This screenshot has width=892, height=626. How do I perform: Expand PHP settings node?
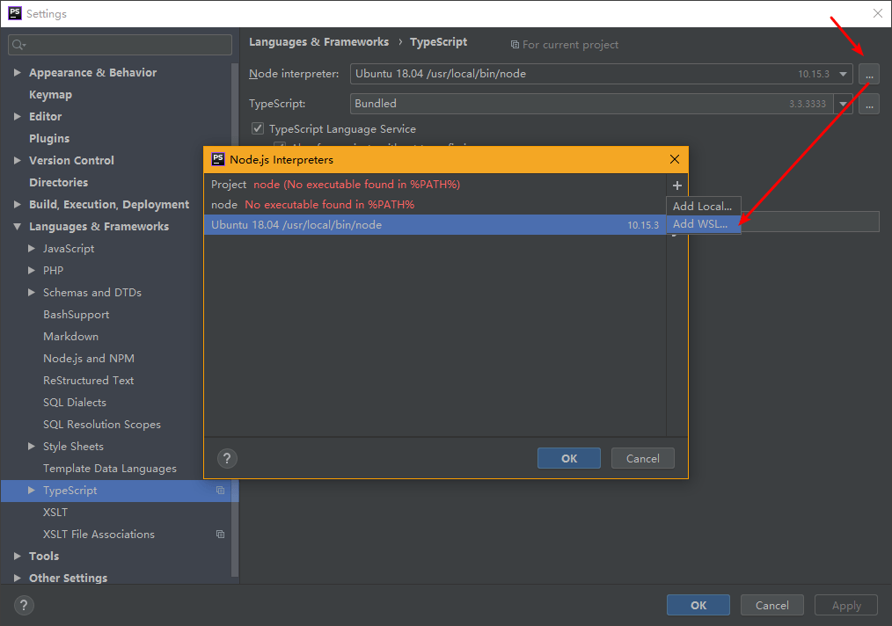click(x=32, y=270)
